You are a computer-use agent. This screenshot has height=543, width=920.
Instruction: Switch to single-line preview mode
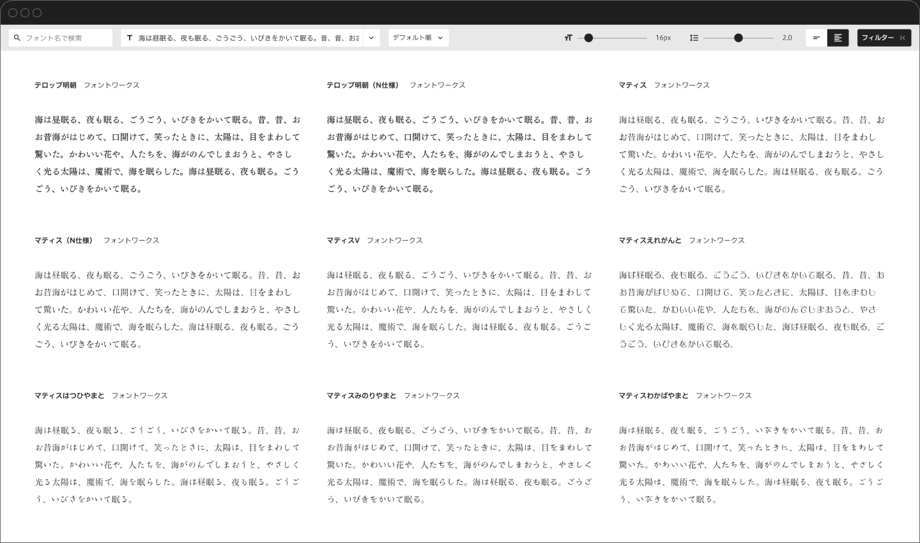[816, 38]
